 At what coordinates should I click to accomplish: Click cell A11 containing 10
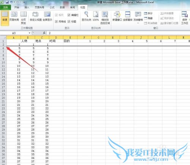click(14, 66)
